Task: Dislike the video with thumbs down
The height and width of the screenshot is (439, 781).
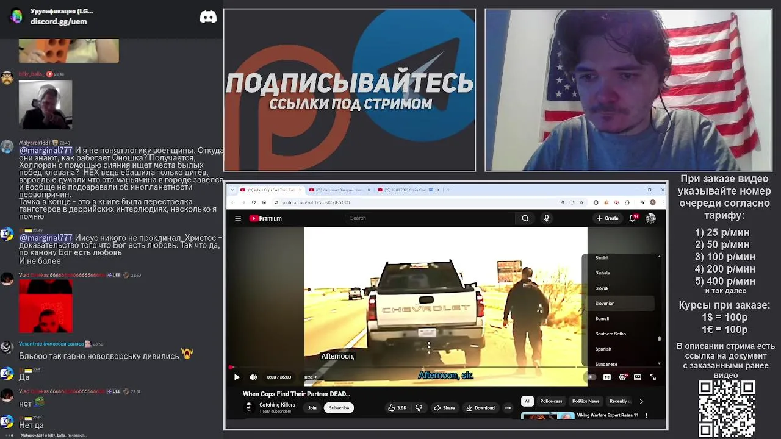Action: click(419, 408)
